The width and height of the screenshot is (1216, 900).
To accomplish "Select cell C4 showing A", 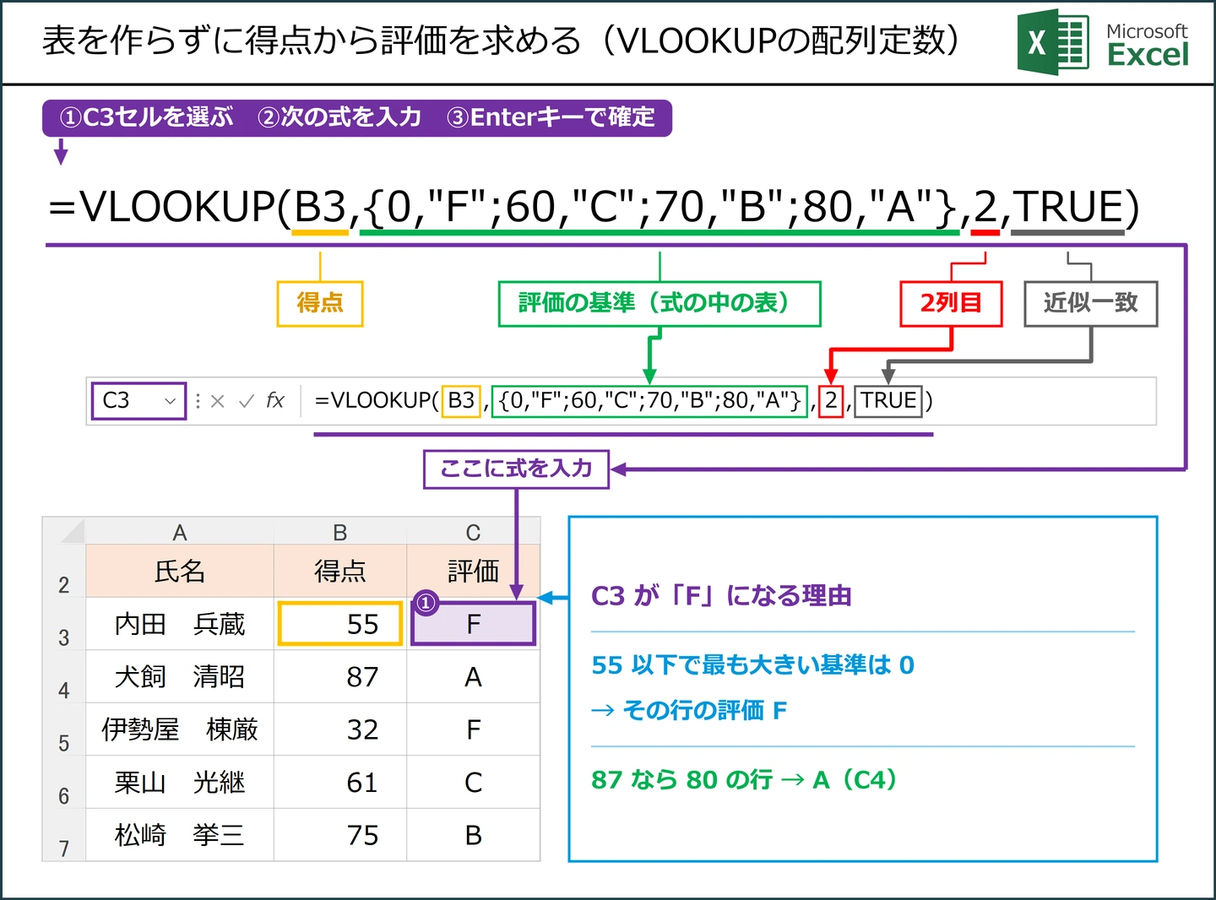I will point(473,677).
